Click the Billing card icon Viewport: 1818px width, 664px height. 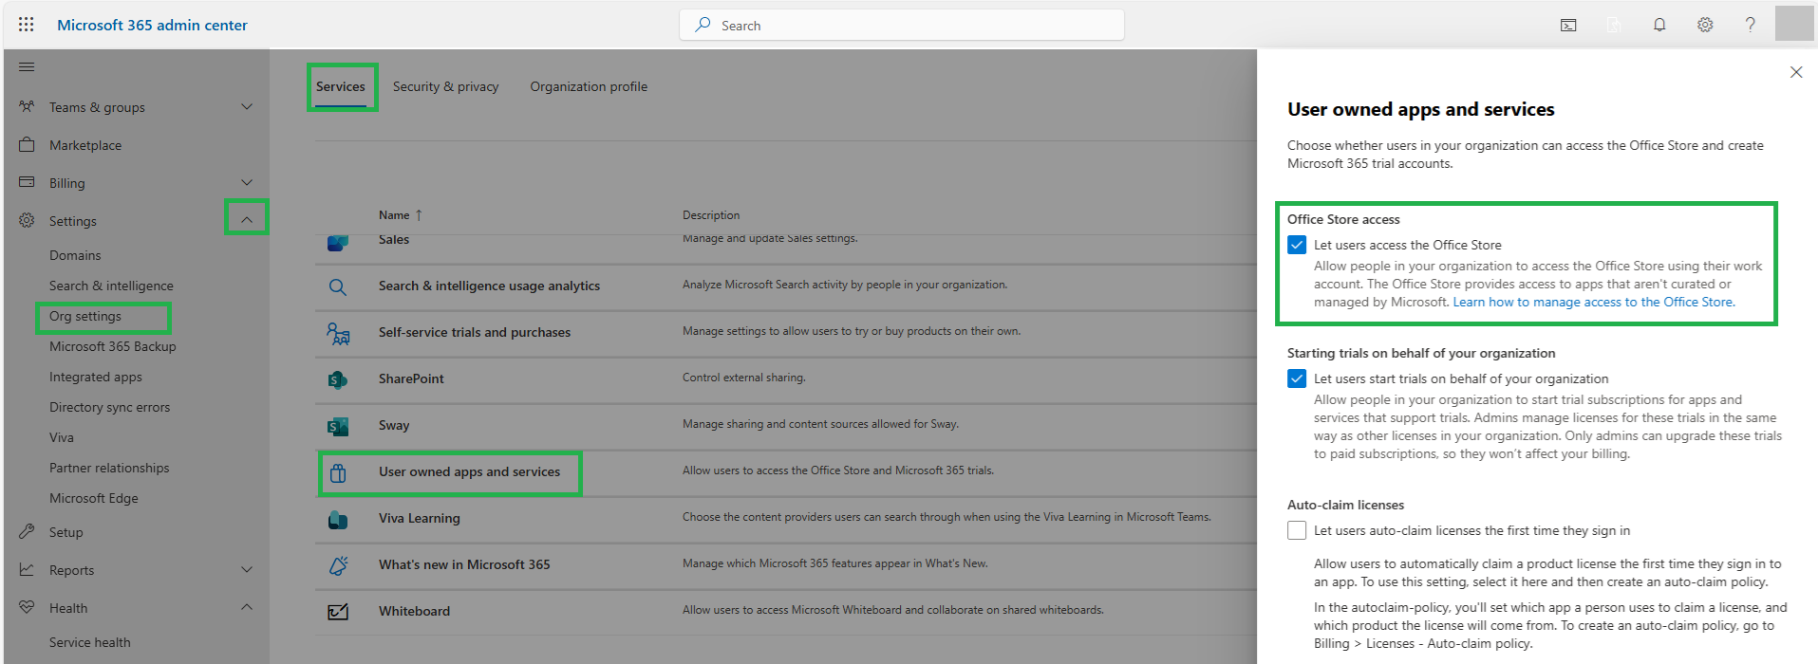pos(27,182)
